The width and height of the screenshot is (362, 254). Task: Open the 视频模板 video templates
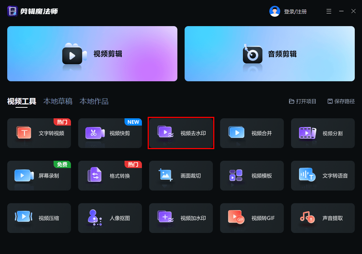coord(252,176)
